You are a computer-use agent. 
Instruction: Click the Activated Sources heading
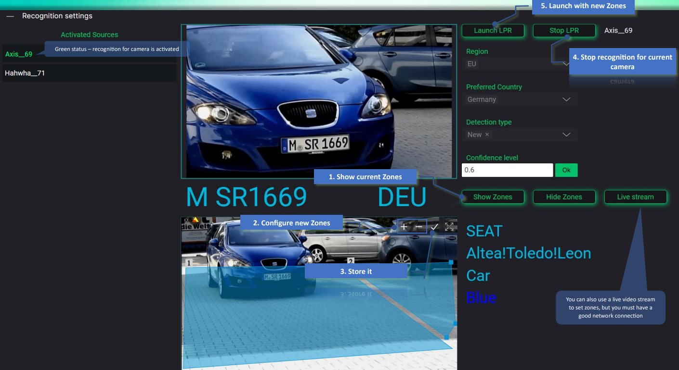point(89,35)
